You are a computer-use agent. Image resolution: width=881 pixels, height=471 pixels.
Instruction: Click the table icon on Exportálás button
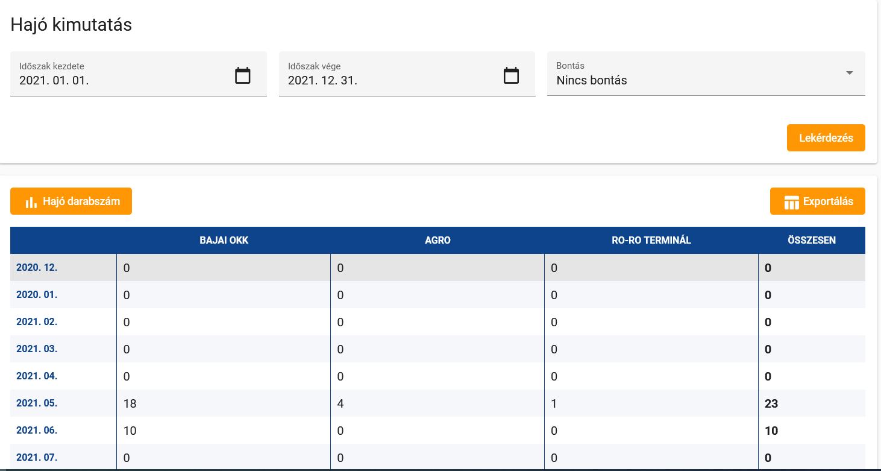pos(791,202)
